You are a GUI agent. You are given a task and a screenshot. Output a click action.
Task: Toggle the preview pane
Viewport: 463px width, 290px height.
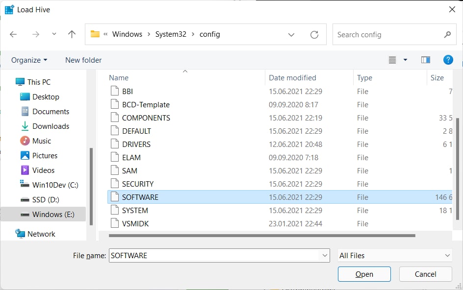(x=426, y=60)
